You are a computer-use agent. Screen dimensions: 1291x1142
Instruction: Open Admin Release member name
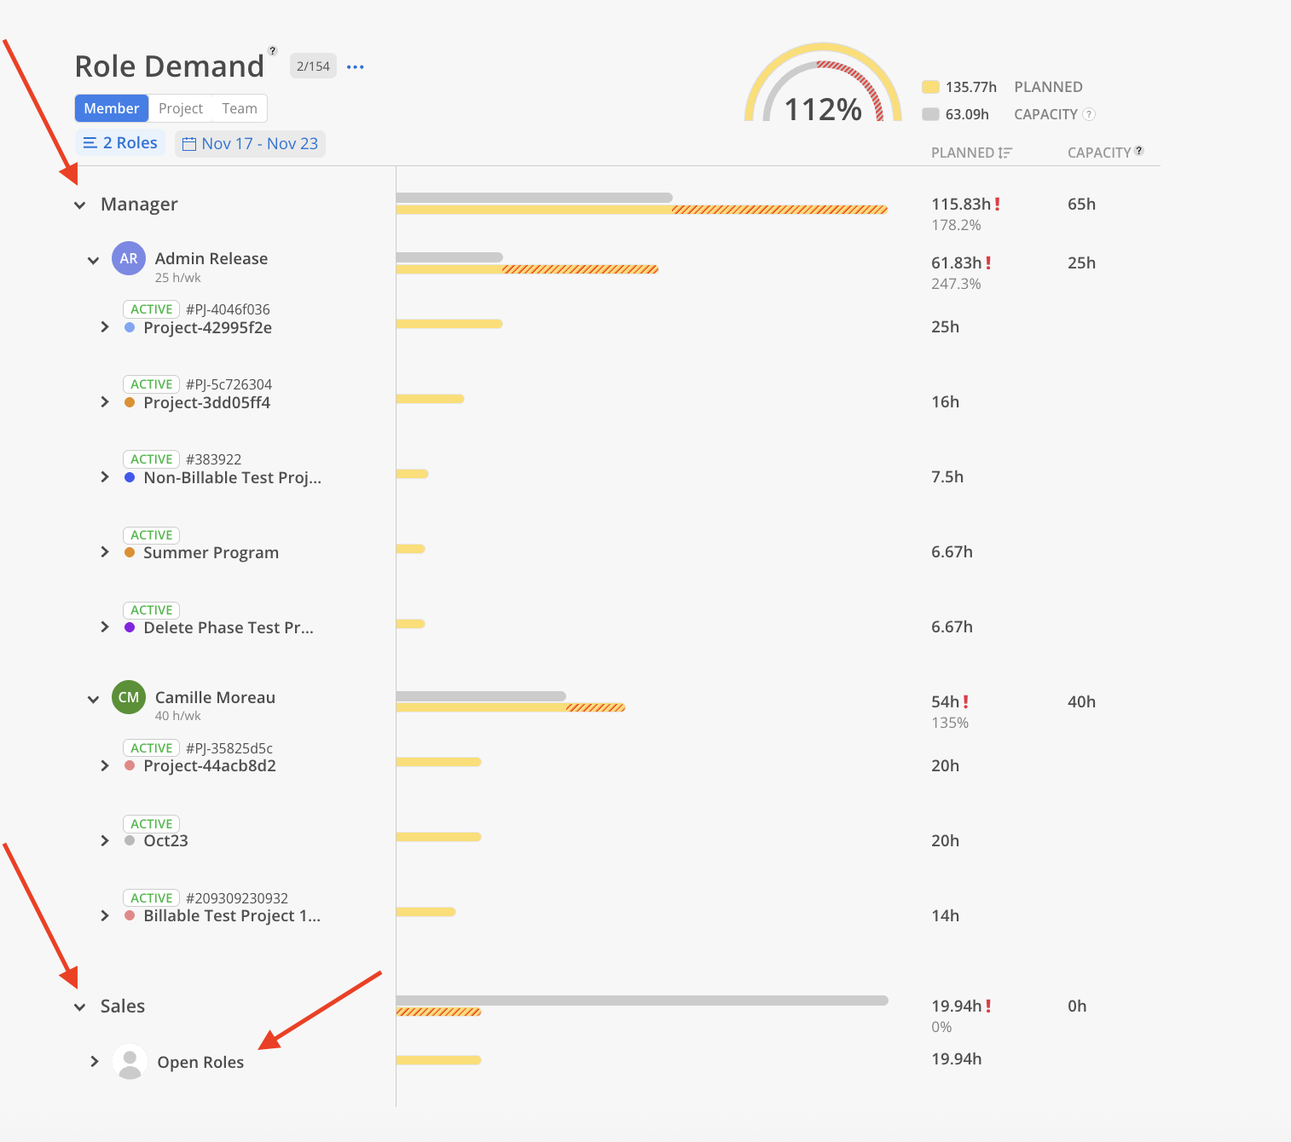(211, 258)
